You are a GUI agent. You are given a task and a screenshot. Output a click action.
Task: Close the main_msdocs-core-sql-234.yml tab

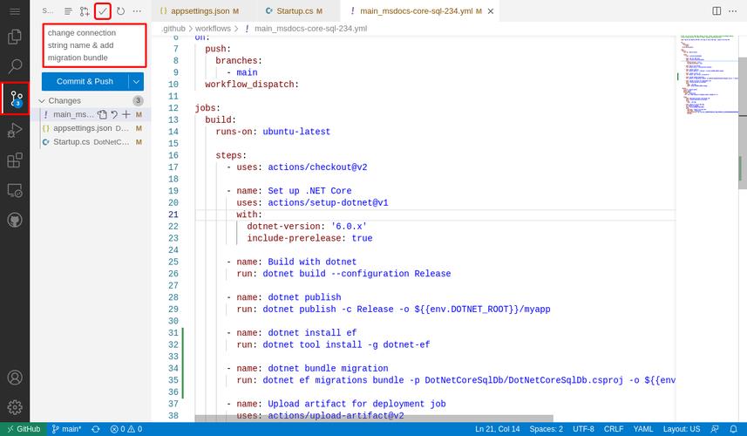(x=491, y=11)
